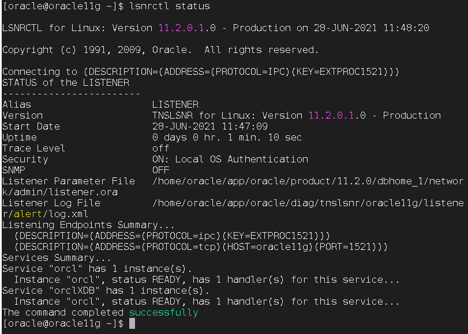Viewport: 468px width, 334px height.
Task: Click the magenta version number in LSNRCTL line
Action: pos(181,28)
